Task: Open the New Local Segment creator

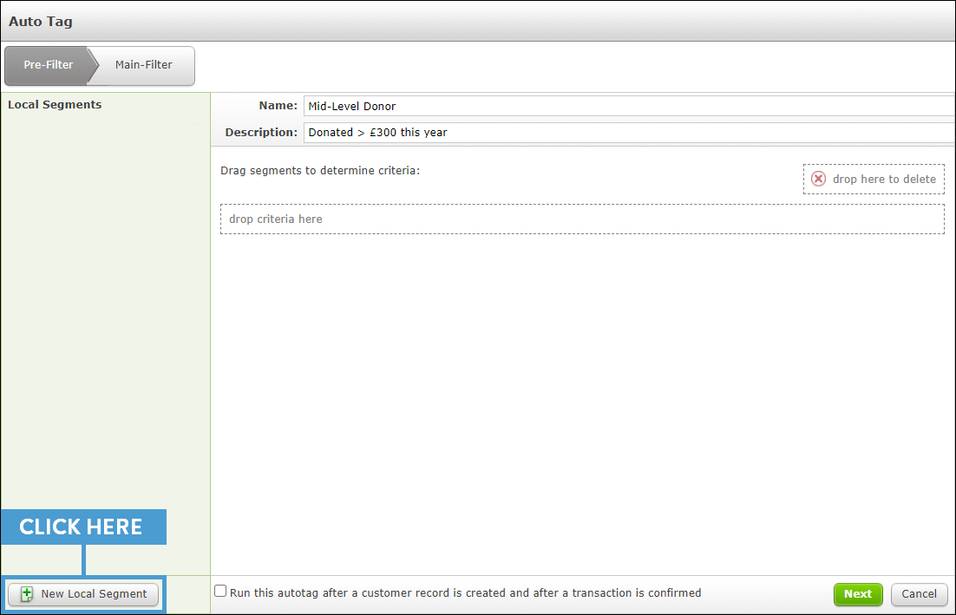Action: 83,593
